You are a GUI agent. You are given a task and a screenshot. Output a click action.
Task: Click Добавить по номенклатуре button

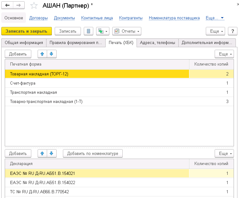pyautogui.click(x=93, y=154)
